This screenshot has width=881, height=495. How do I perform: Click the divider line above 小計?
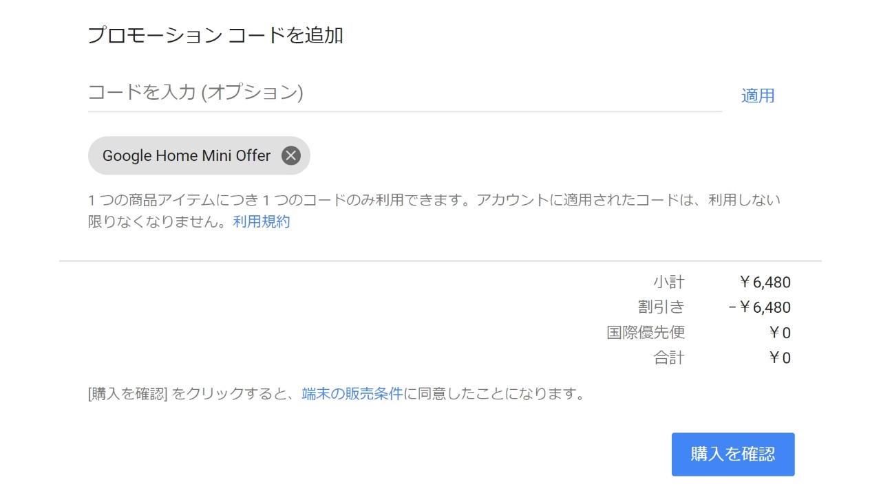pos(440,261)
